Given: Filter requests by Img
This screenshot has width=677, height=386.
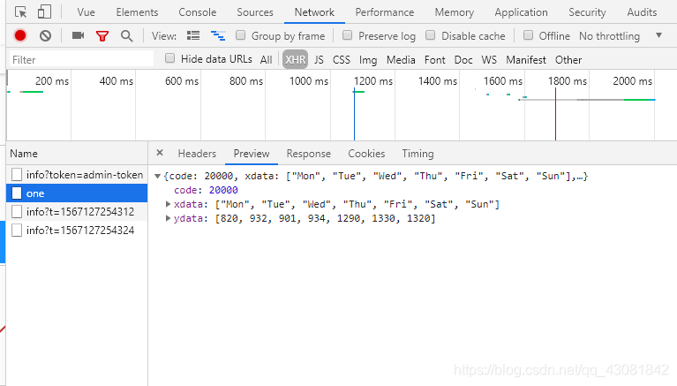Looking at the screenshot, I should (x=368, y=60).
